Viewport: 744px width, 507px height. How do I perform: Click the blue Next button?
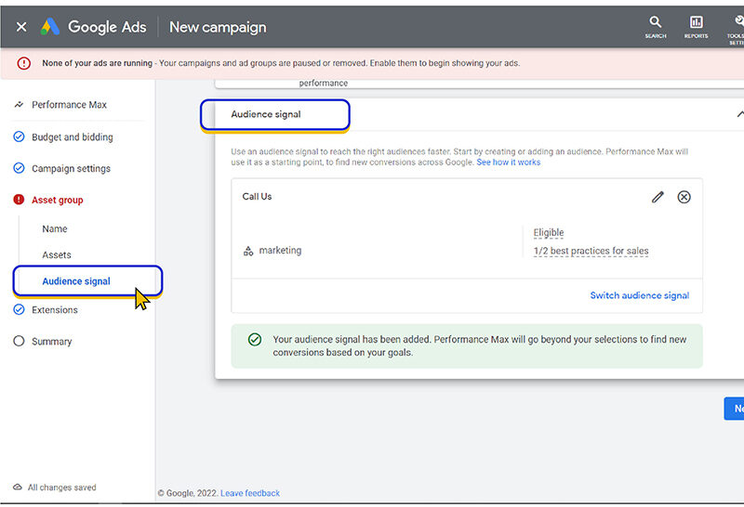(x=734, y=409)
